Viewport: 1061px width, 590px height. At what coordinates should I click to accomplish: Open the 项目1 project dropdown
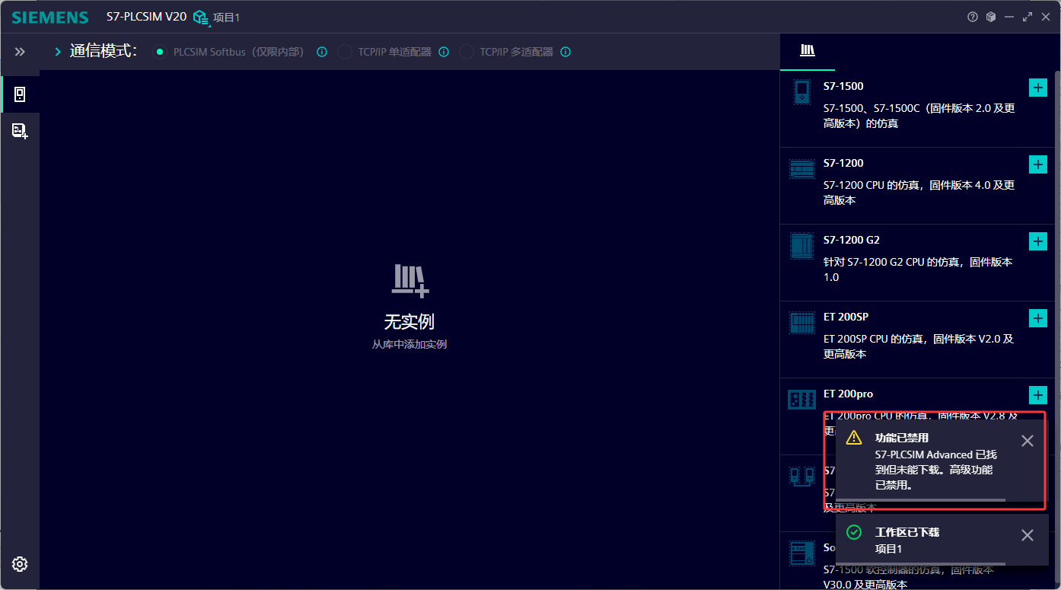(x=217, y=18)
